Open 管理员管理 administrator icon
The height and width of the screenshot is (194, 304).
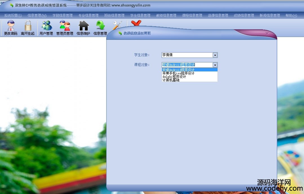pyautogui.click(x=65, y=26)
